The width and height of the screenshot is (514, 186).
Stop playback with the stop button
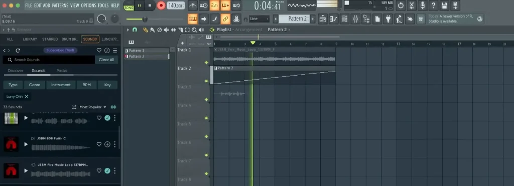click(150, 5)
